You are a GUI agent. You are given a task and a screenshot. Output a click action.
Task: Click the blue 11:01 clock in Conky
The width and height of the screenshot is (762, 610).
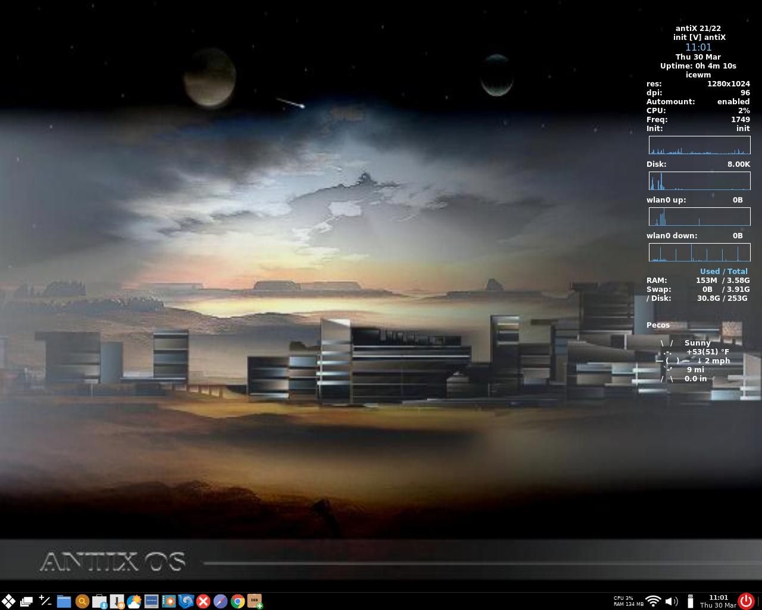(698, 47)
